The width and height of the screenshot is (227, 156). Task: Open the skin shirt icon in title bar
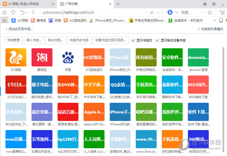tap(214, 4)
